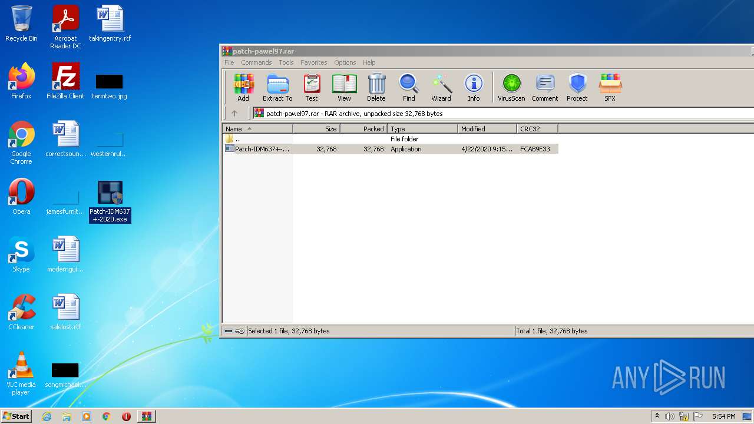Select the salelost.rtf desktop file
Screen dimensions: 754x424
click(x=65, y=312)
